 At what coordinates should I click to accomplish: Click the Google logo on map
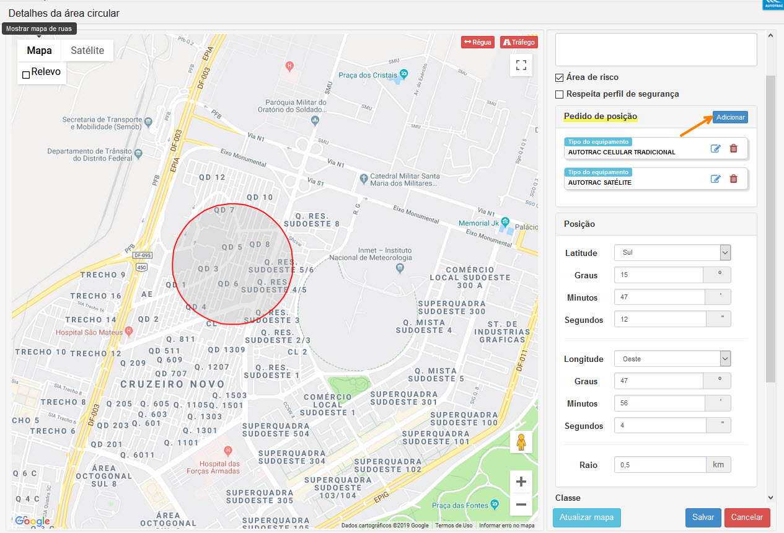(x=32, y=521)
